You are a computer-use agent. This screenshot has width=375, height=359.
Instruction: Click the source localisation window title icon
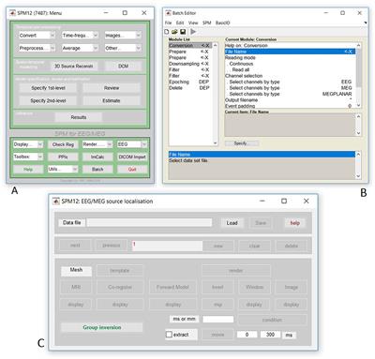[56, 202]
